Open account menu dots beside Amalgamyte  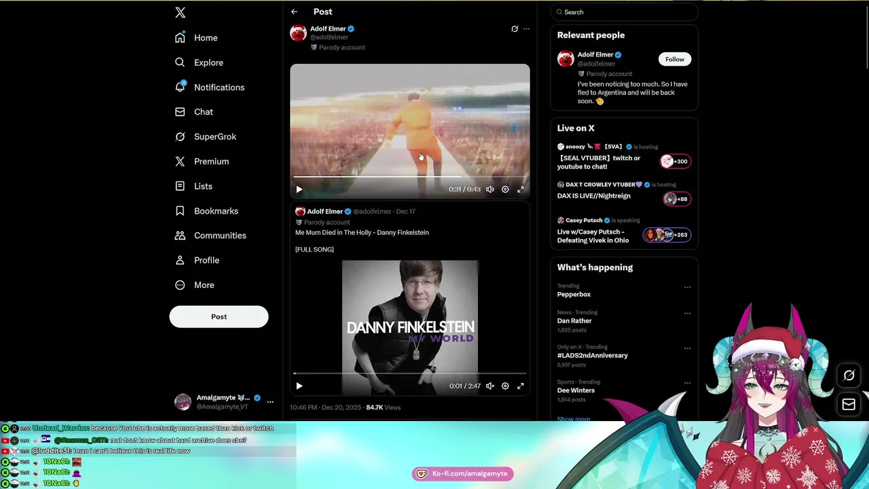pos(270,402)
